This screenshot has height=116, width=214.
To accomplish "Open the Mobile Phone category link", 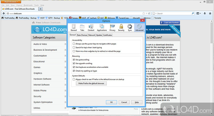I will pyautogui.click(x=40, y=91).
